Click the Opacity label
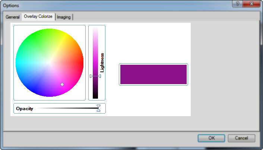The height and width of the screenshot is (150, 263). 25,109
